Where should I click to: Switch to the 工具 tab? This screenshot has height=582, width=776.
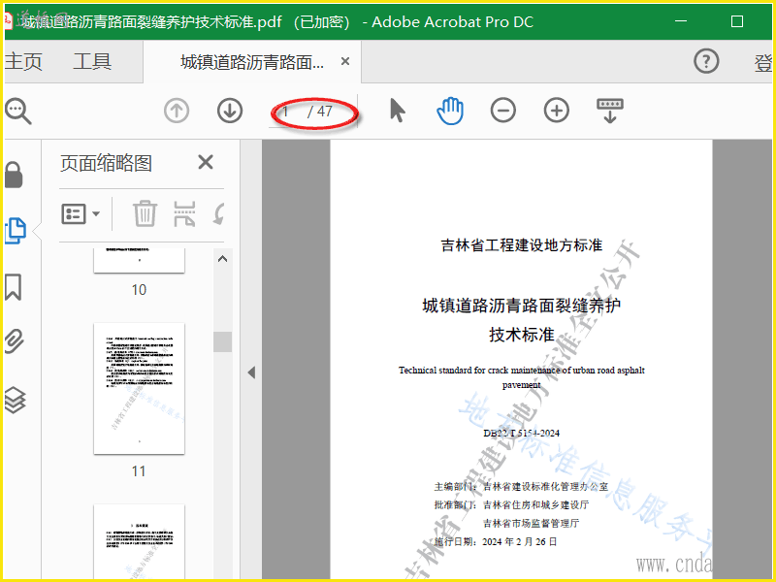[x=92, y=61]
